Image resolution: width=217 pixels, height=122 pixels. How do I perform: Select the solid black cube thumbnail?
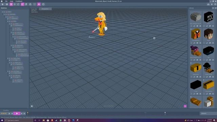[196, 85]
